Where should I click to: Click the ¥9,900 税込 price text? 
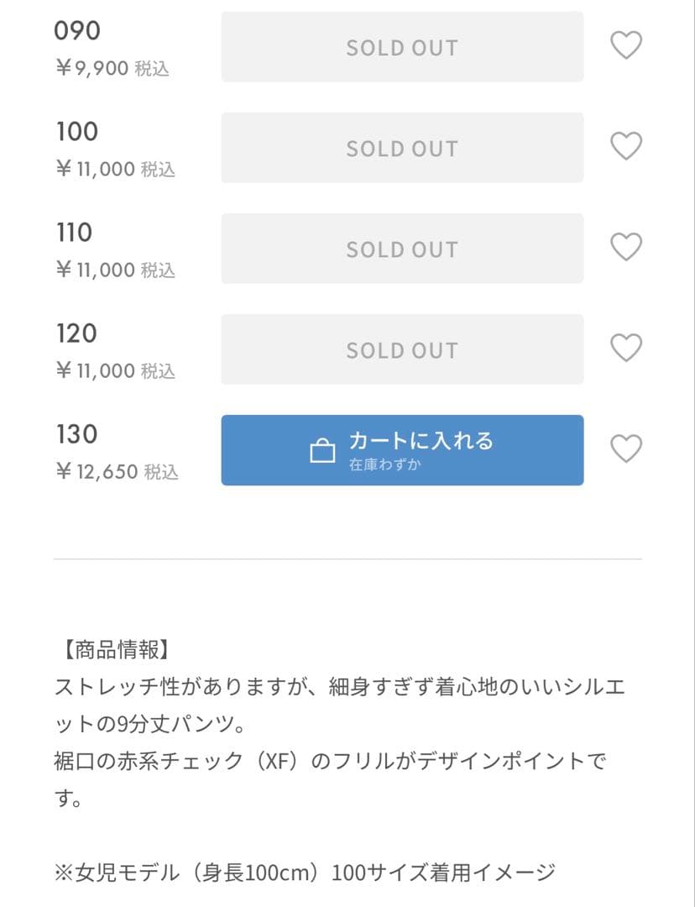(112, 68)
